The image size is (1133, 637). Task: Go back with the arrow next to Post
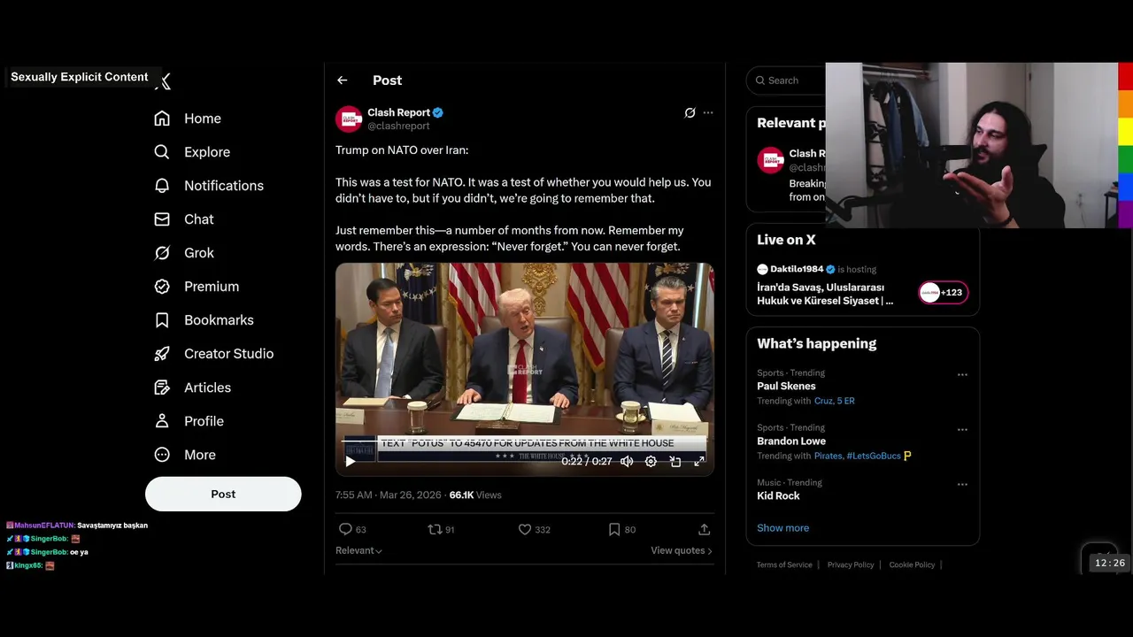pyautogui.click(x=343, y=81)
